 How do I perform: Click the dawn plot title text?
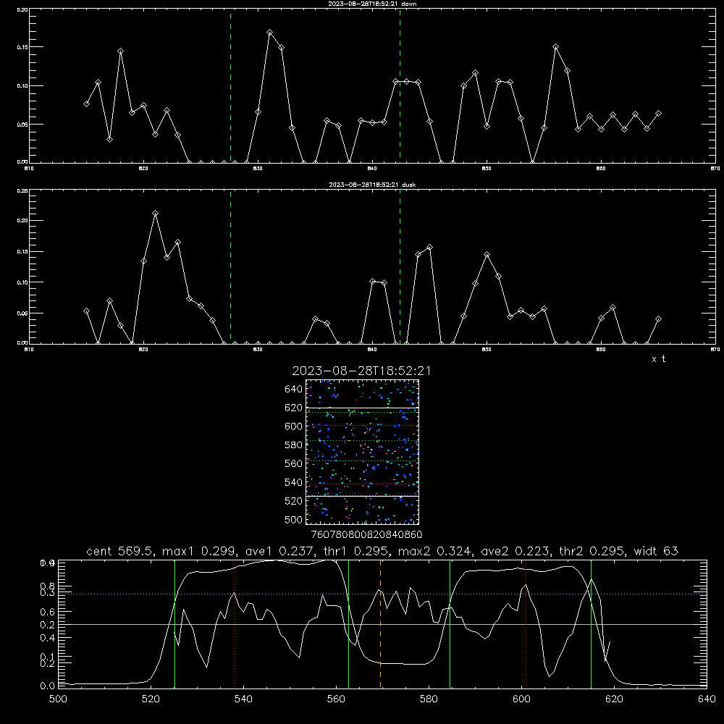click(x=372, y=3)
